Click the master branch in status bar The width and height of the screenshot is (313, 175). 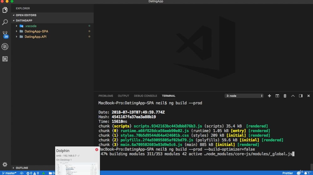click(x=9, y=173)
